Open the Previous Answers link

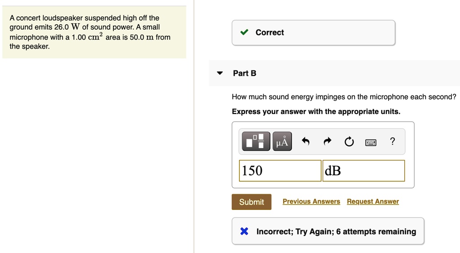311,201
